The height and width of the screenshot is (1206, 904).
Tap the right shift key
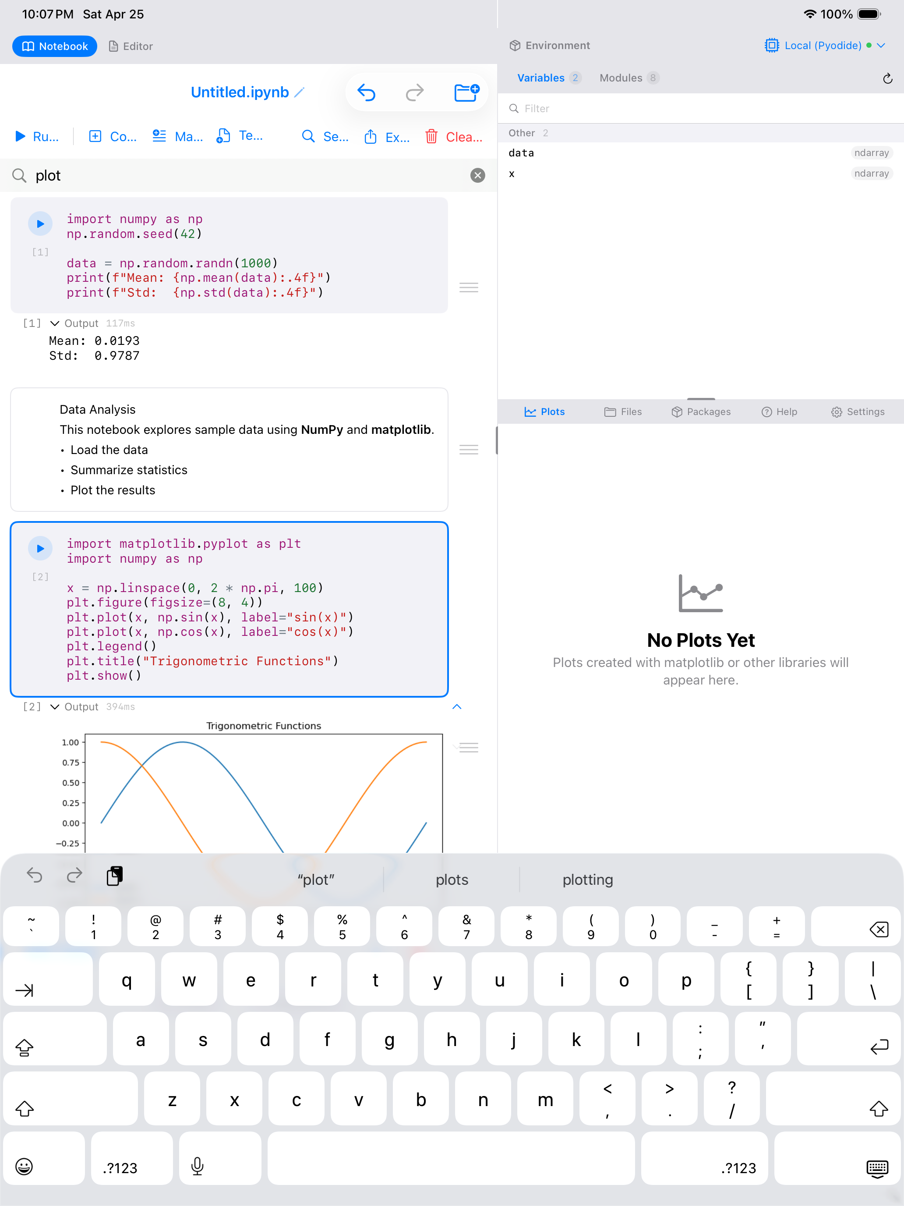pyautogui.click(x=834, y=1099)
